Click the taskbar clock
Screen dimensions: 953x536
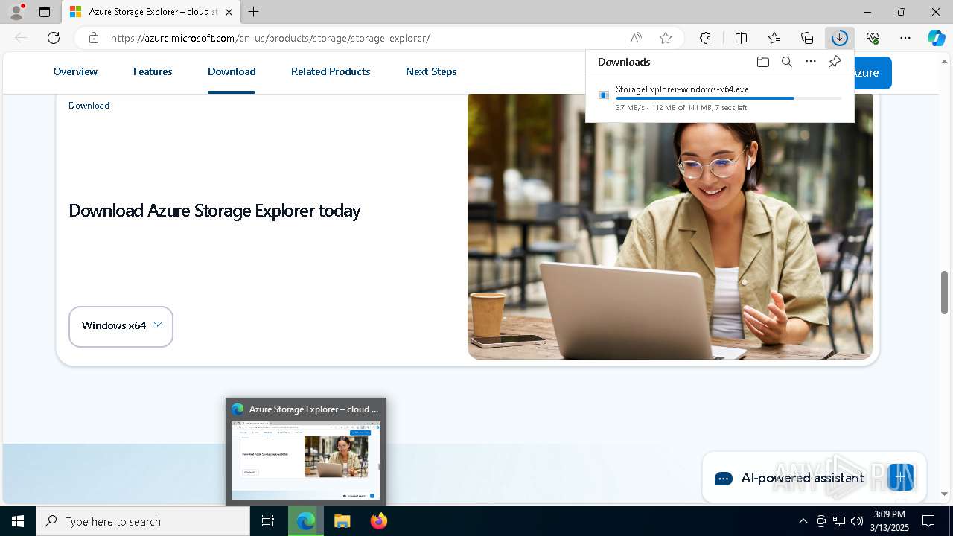pyautogui.click(x=889, y=521)
